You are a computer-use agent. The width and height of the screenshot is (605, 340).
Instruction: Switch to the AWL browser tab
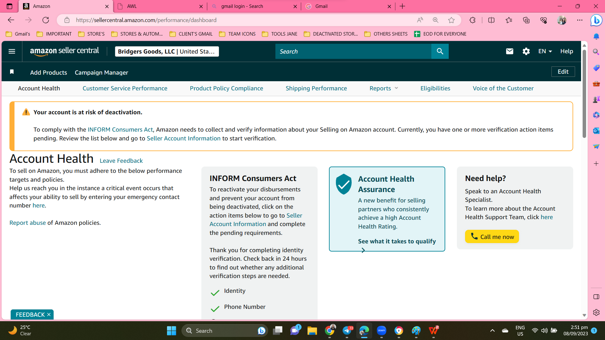coord(160,6)
